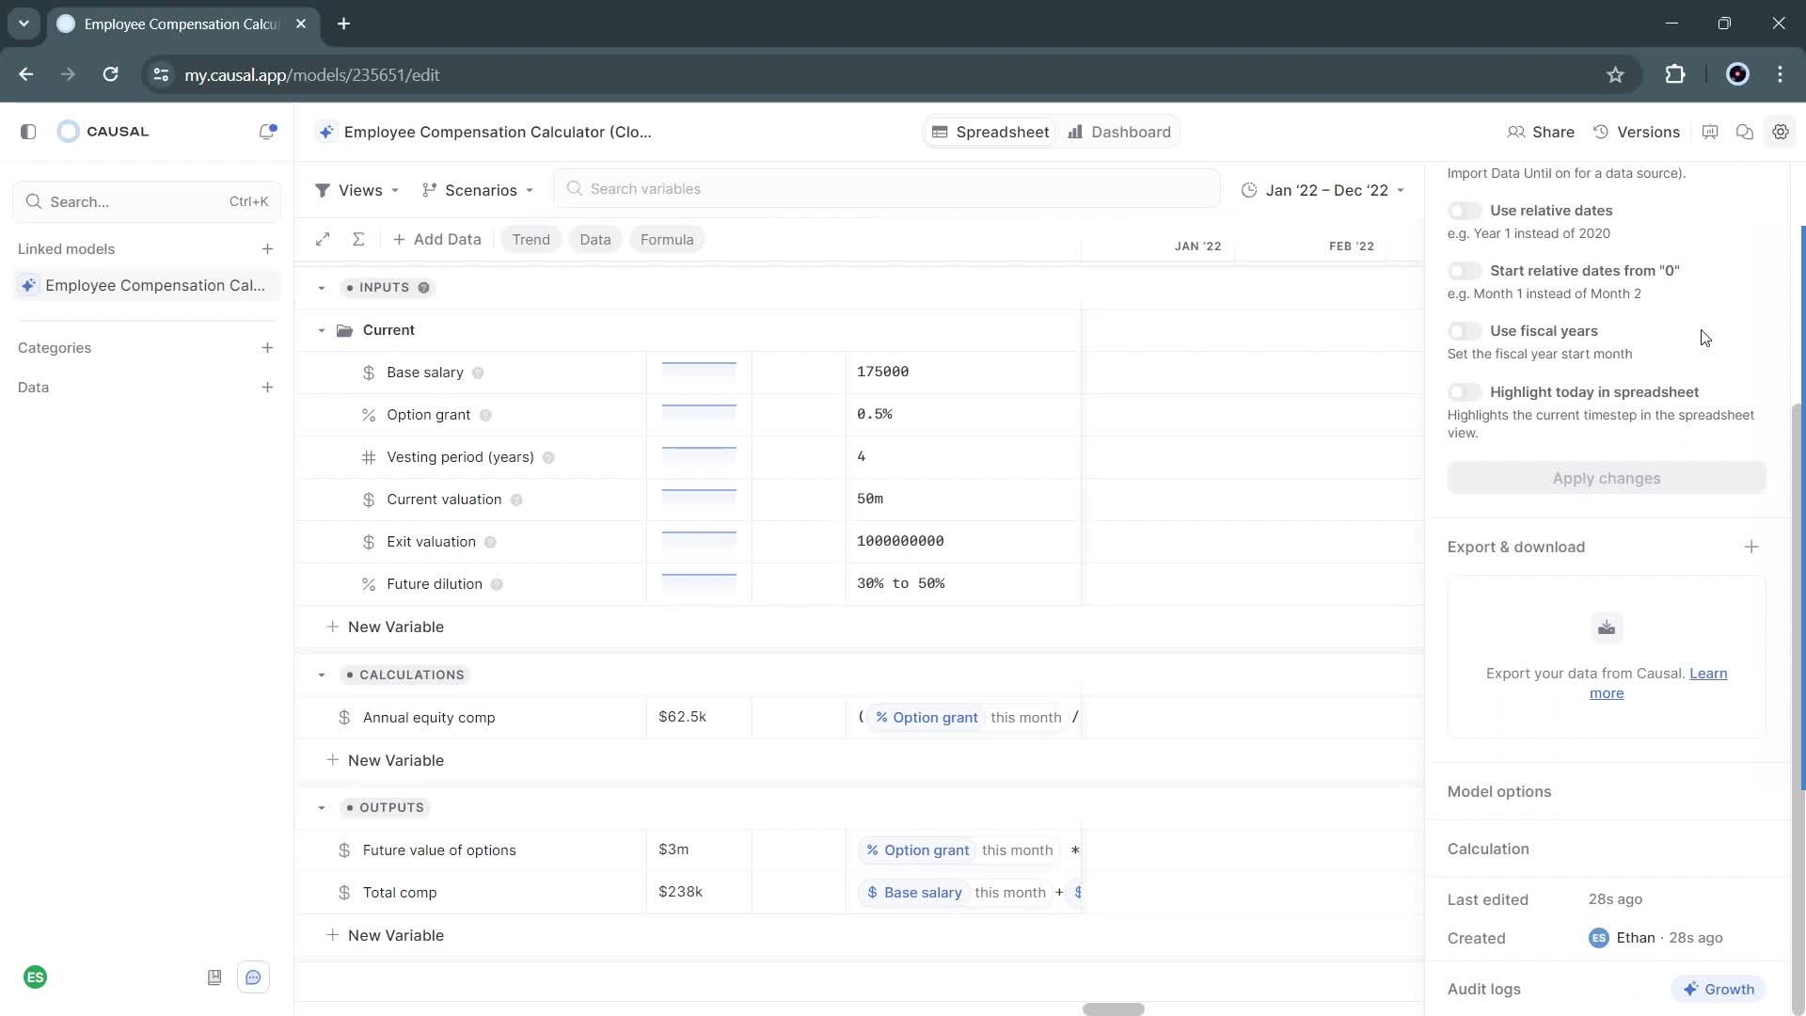This screenshot has width=1806, height=1016.
Task: Select the Formula column chip
Action: tap(667, 239)
